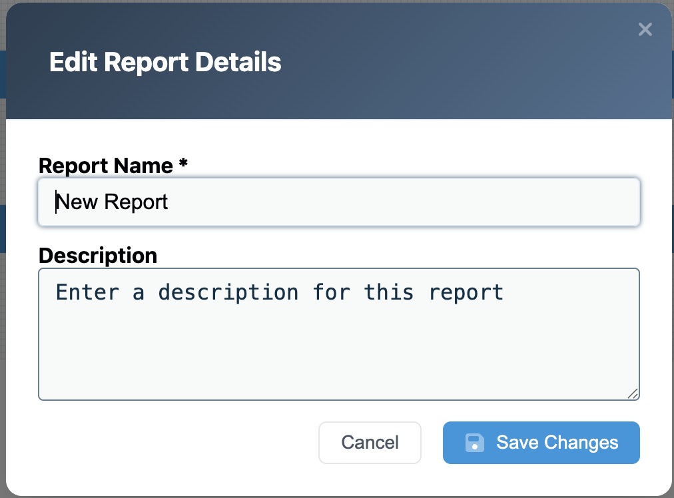Click the Description label above the textarea
Screen dimensions: 674x498
[97, 256]
